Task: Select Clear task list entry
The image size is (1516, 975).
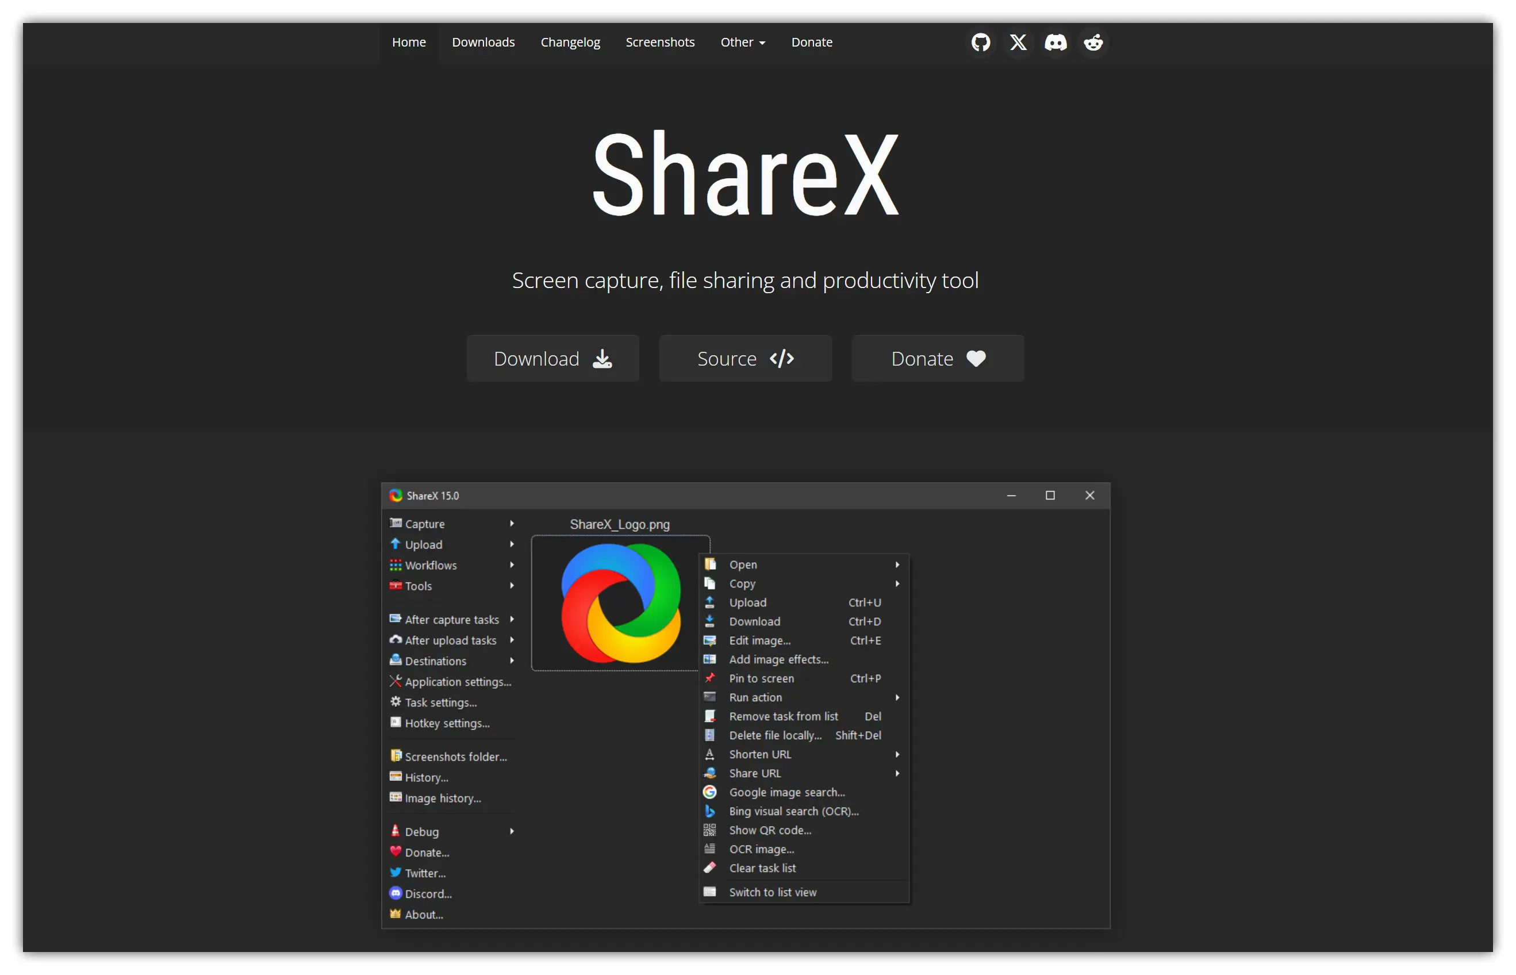Action: (804, 868)
